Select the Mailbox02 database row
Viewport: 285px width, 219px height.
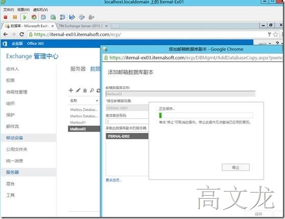click(84, 129)
